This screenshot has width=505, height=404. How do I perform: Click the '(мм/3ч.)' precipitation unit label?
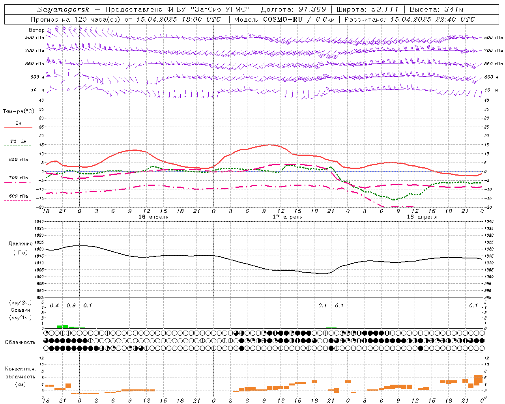click(20, 303)
